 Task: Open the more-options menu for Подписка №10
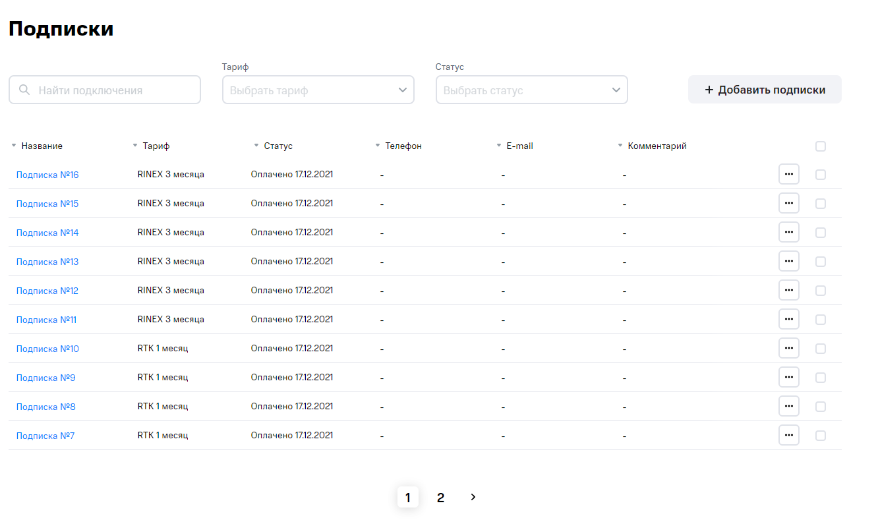(789, 348)
